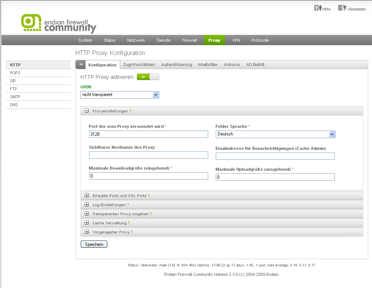Switch to the Inhaltsfilter tab
The width and height of the screenshot is (372, 288).
point(208,65)
